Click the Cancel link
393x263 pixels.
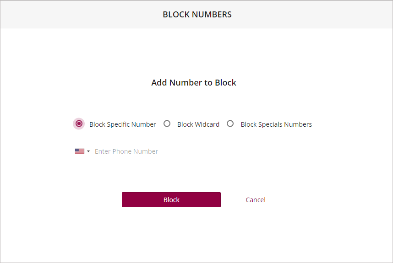(256, 200)
